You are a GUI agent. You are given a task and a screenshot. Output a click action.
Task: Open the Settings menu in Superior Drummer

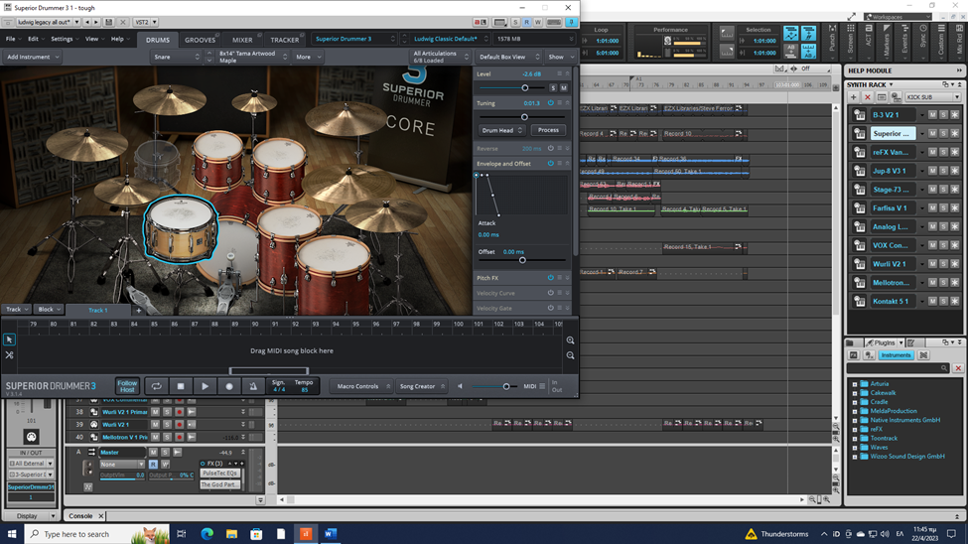click(65, 39)
